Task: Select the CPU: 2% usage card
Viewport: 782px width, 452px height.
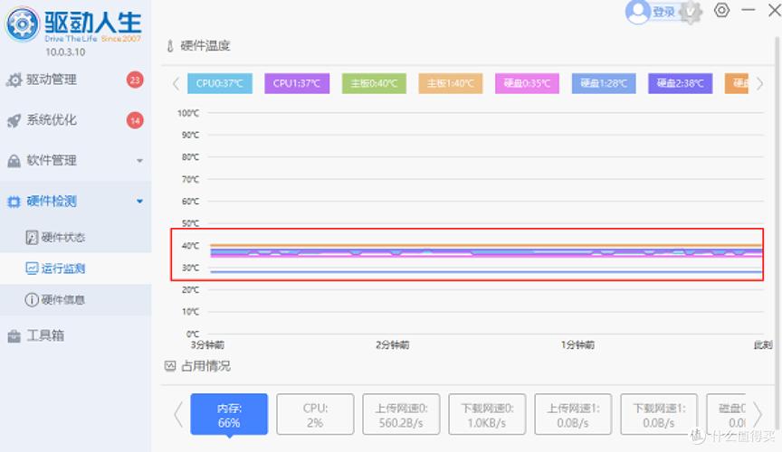Action: (315, 415)
